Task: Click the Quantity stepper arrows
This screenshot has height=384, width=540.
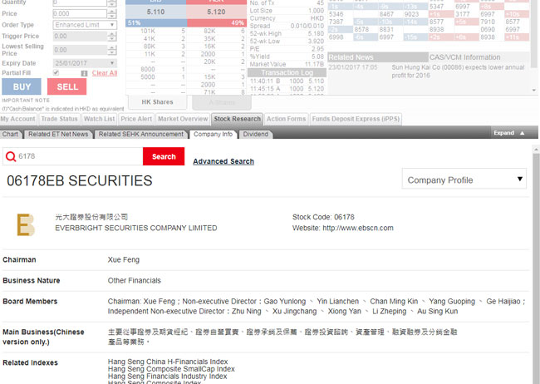Action: 112,3
